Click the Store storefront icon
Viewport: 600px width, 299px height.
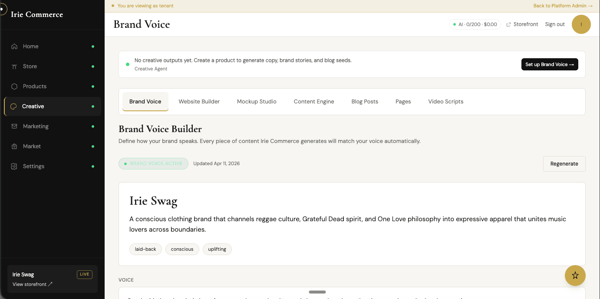coord(14,66)
